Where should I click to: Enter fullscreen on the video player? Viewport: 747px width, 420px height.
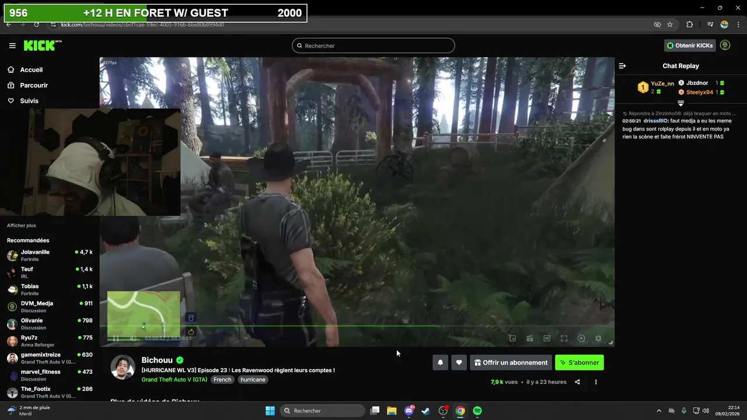pos(564,338)
